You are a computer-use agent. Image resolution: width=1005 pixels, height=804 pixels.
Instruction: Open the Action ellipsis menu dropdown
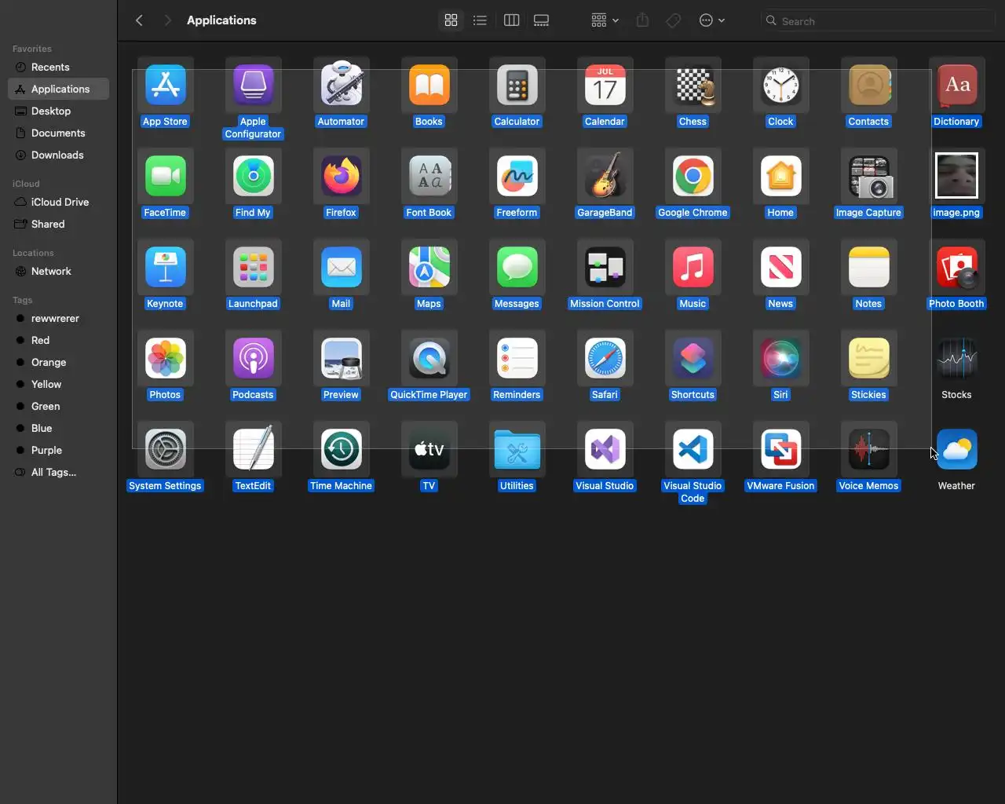711,20
